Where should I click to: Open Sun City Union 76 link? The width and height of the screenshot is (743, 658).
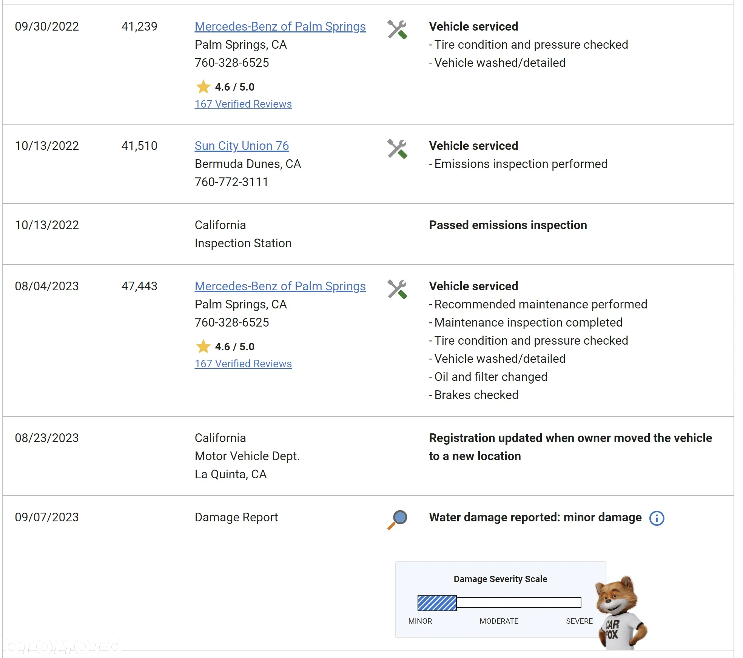click(x=242, y=146)
